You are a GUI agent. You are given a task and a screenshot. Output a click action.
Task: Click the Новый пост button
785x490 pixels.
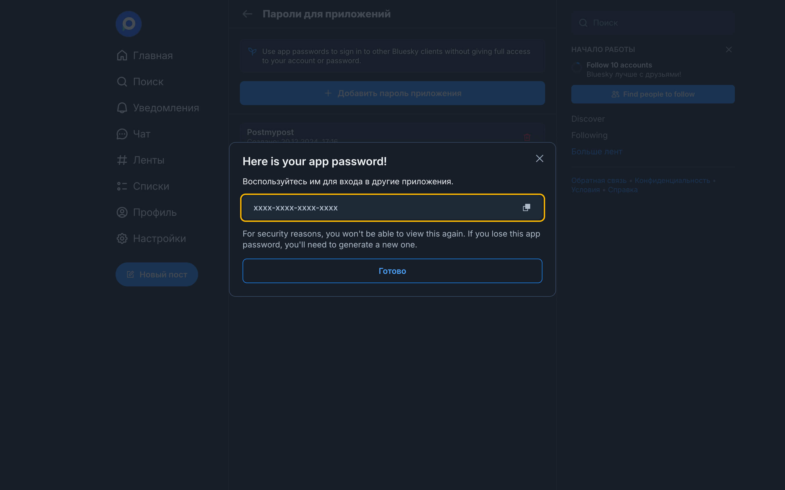tap(157, 274)
